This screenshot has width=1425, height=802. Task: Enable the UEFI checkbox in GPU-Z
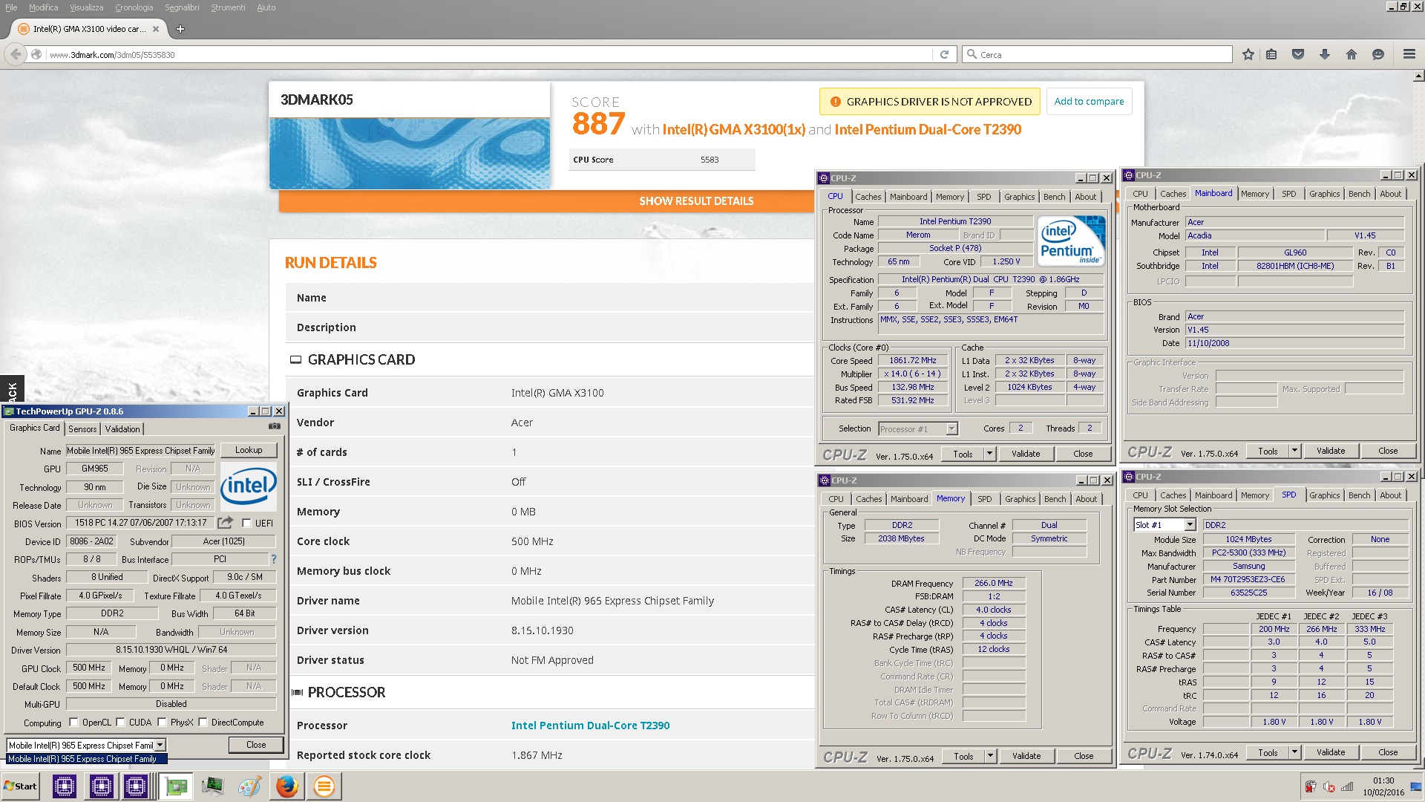[x=247, y=523]
